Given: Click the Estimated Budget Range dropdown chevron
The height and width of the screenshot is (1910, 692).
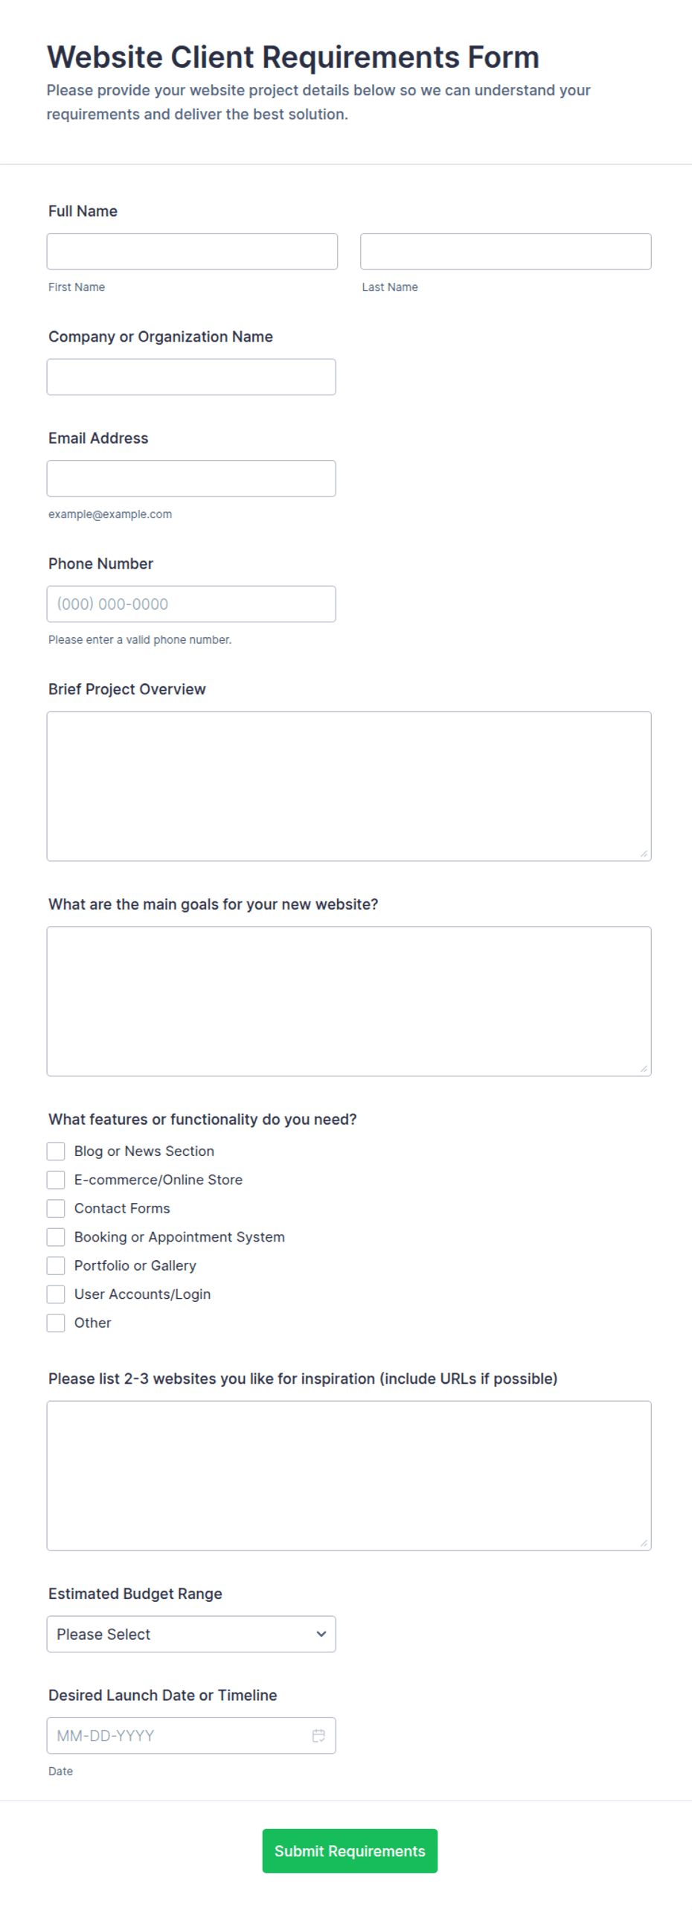Looking at the screenshot, I should (x=321, y=1633).
